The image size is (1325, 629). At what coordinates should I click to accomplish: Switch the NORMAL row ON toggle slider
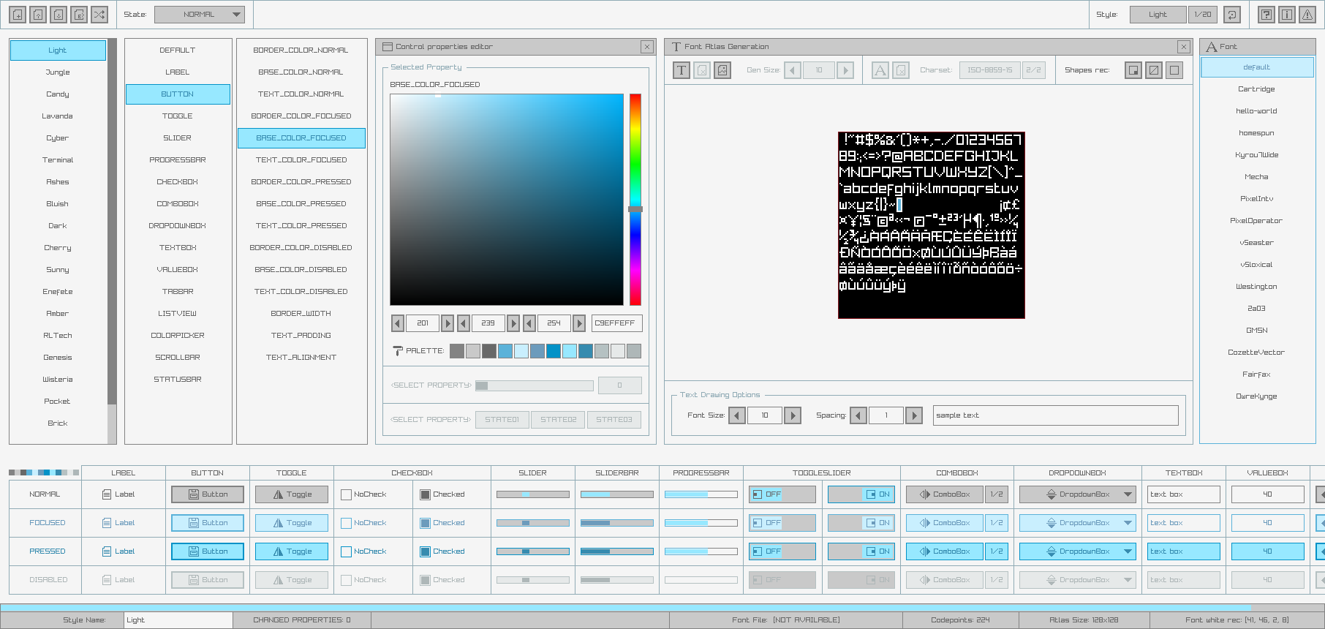pyautogui.click(x=861, y=494)
